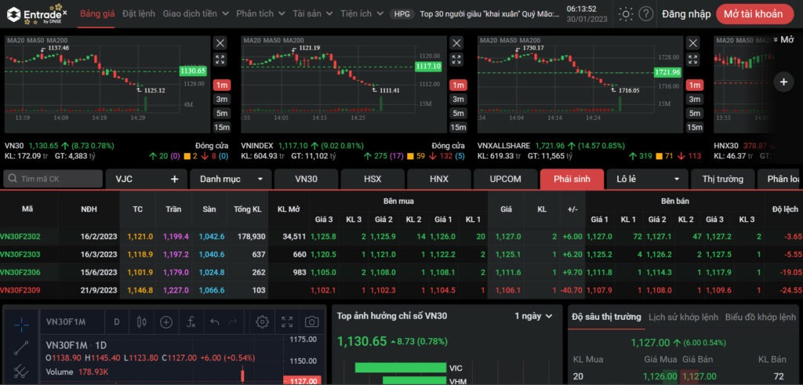Image resolution: width=803 pixels, height=385 pixels.
Task: Select the trend line drawing tool
Action: 21,347
